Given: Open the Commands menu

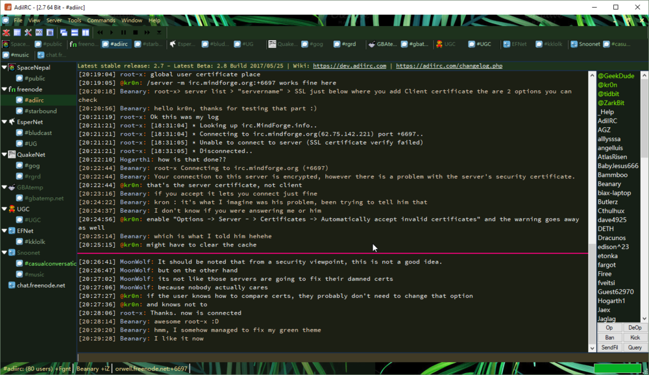Looking at the screenshot, I should (101, 20).
